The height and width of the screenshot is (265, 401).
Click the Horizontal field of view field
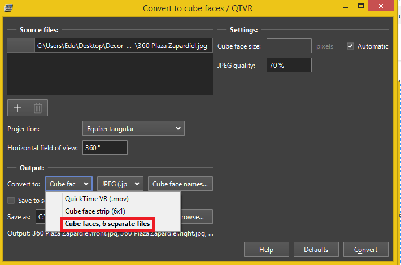click(104, 148)
